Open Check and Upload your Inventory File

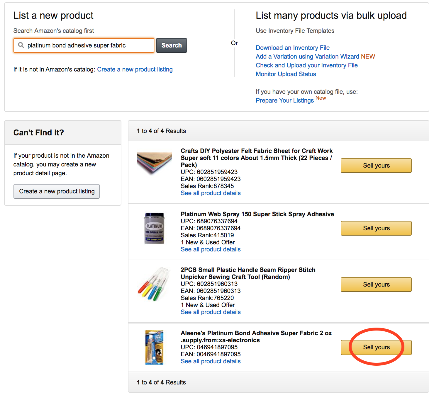(x=307, y=65)
